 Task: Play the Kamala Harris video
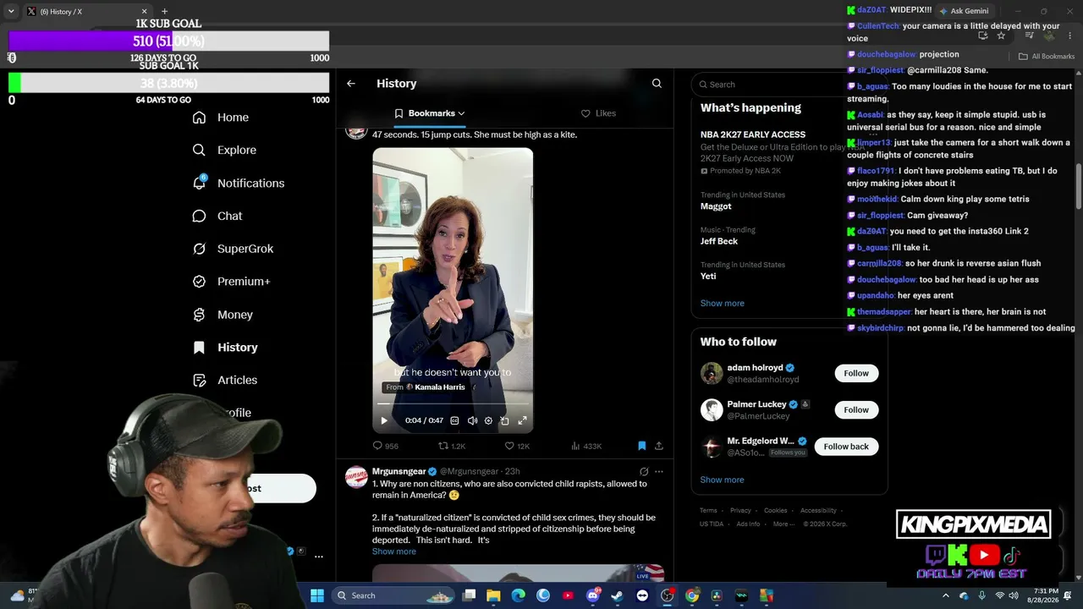pos(384,420)
